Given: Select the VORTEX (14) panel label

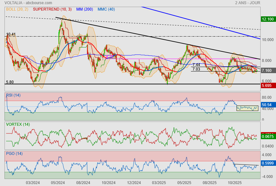Looking at the screenshot, I should (x=17, y=124).
